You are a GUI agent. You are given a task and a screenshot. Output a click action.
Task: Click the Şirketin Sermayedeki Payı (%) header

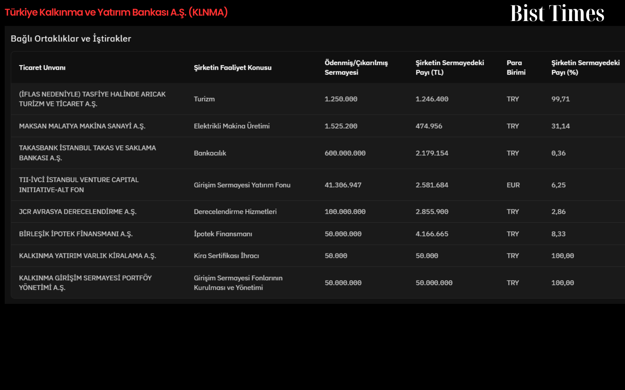point(585,67)
